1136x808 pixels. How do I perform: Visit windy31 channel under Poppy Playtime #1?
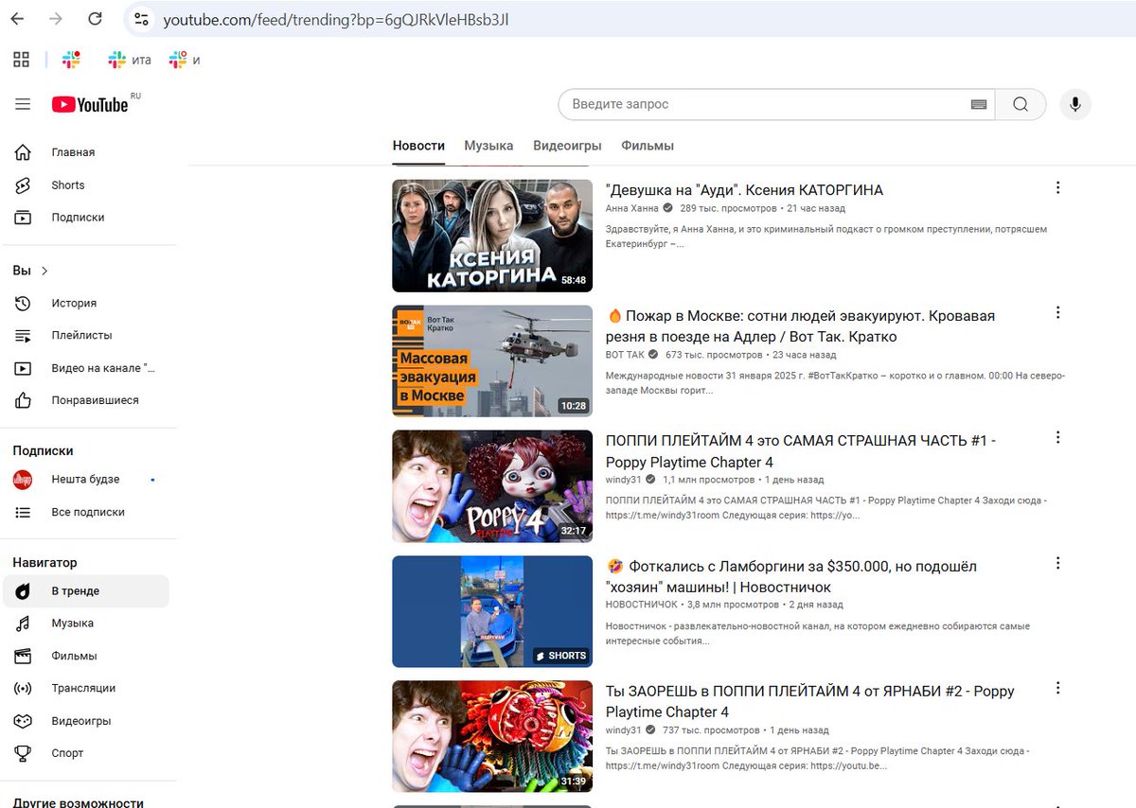coord(623,480)
